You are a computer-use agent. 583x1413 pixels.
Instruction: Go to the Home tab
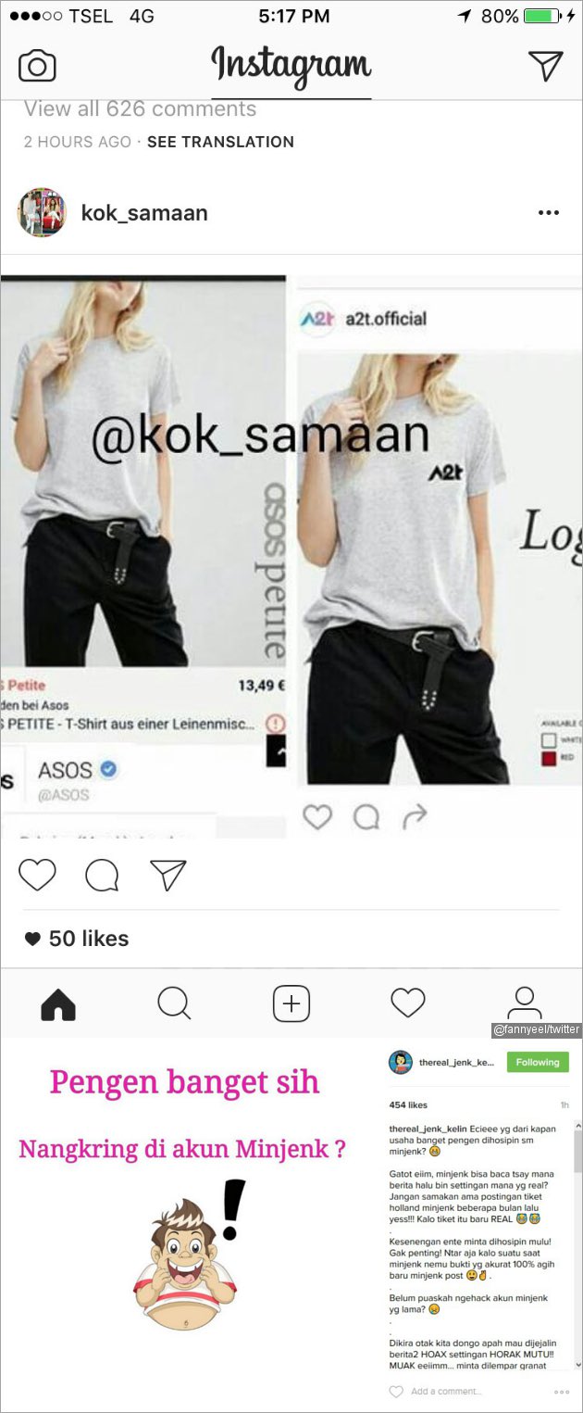tap(58, 1003)
